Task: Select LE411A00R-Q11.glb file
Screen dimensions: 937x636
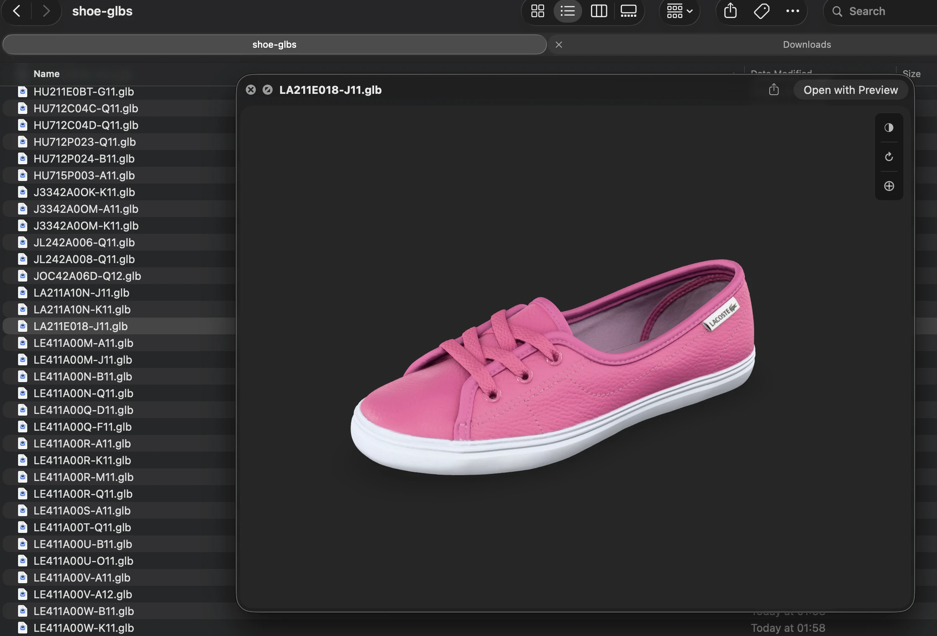Action: click(x=83, y=494)
